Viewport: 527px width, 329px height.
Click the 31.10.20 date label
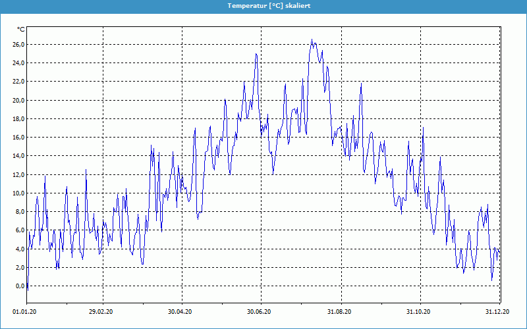[418, 312]
